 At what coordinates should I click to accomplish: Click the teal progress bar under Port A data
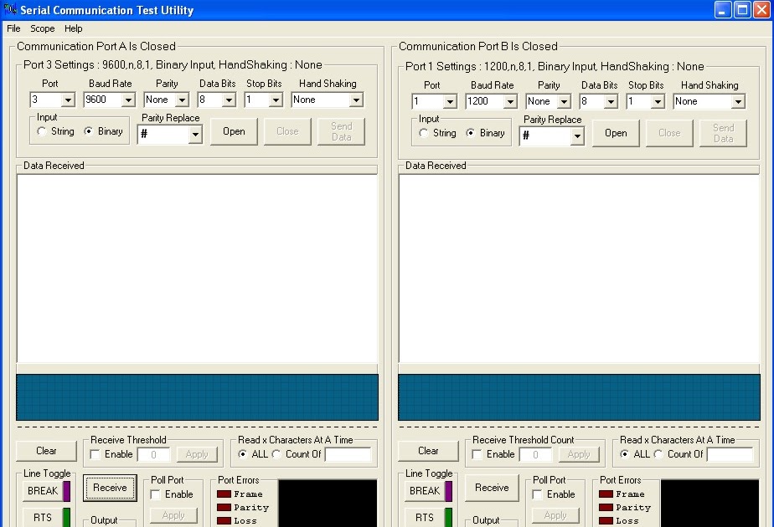tap(198, 397)
